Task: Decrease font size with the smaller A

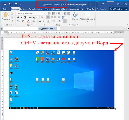Action: point(43,21)
